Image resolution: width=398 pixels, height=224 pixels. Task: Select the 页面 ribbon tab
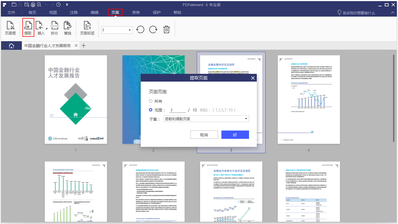coord(115,12)
